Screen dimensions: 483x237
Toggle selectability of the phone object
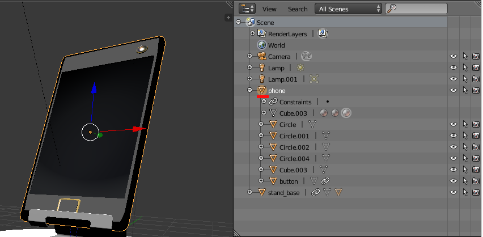point(465,90)
